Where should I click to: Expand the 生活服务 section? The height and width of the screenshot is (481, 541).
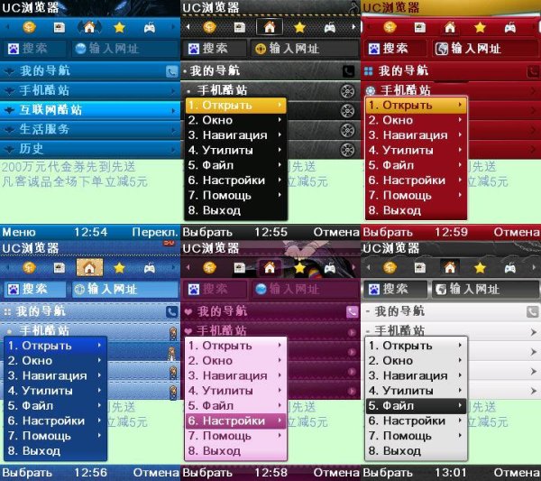coord(90,129)
